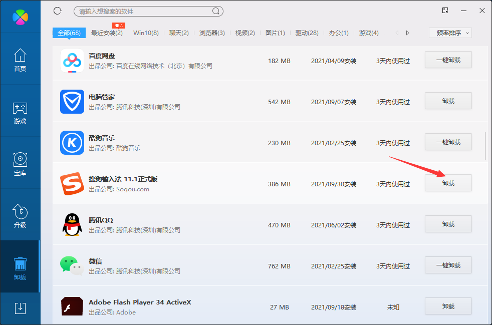Click the vertical scrollbar thumb of list
This screenshot has height=325, width=492.
click(485, 146)
